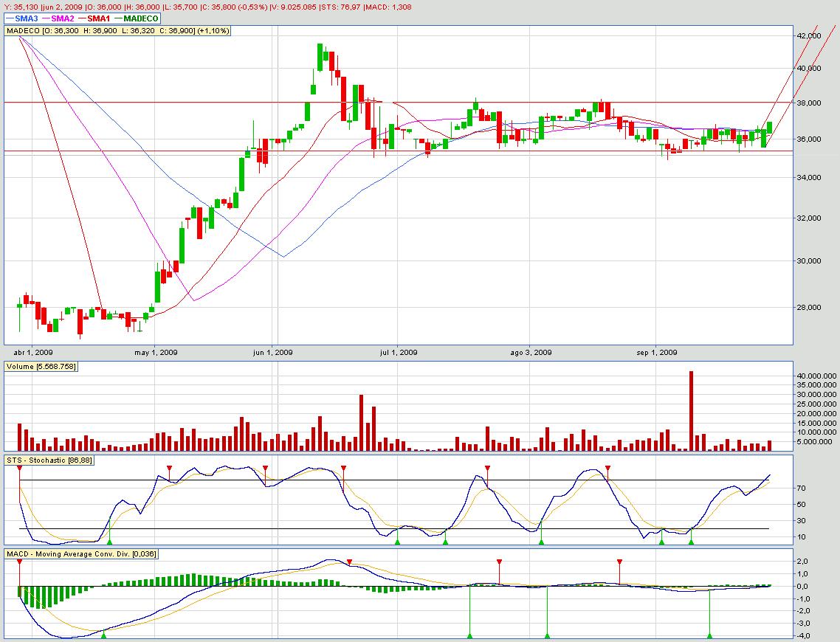Click the 30,000 price axis label

coord(809,261)
